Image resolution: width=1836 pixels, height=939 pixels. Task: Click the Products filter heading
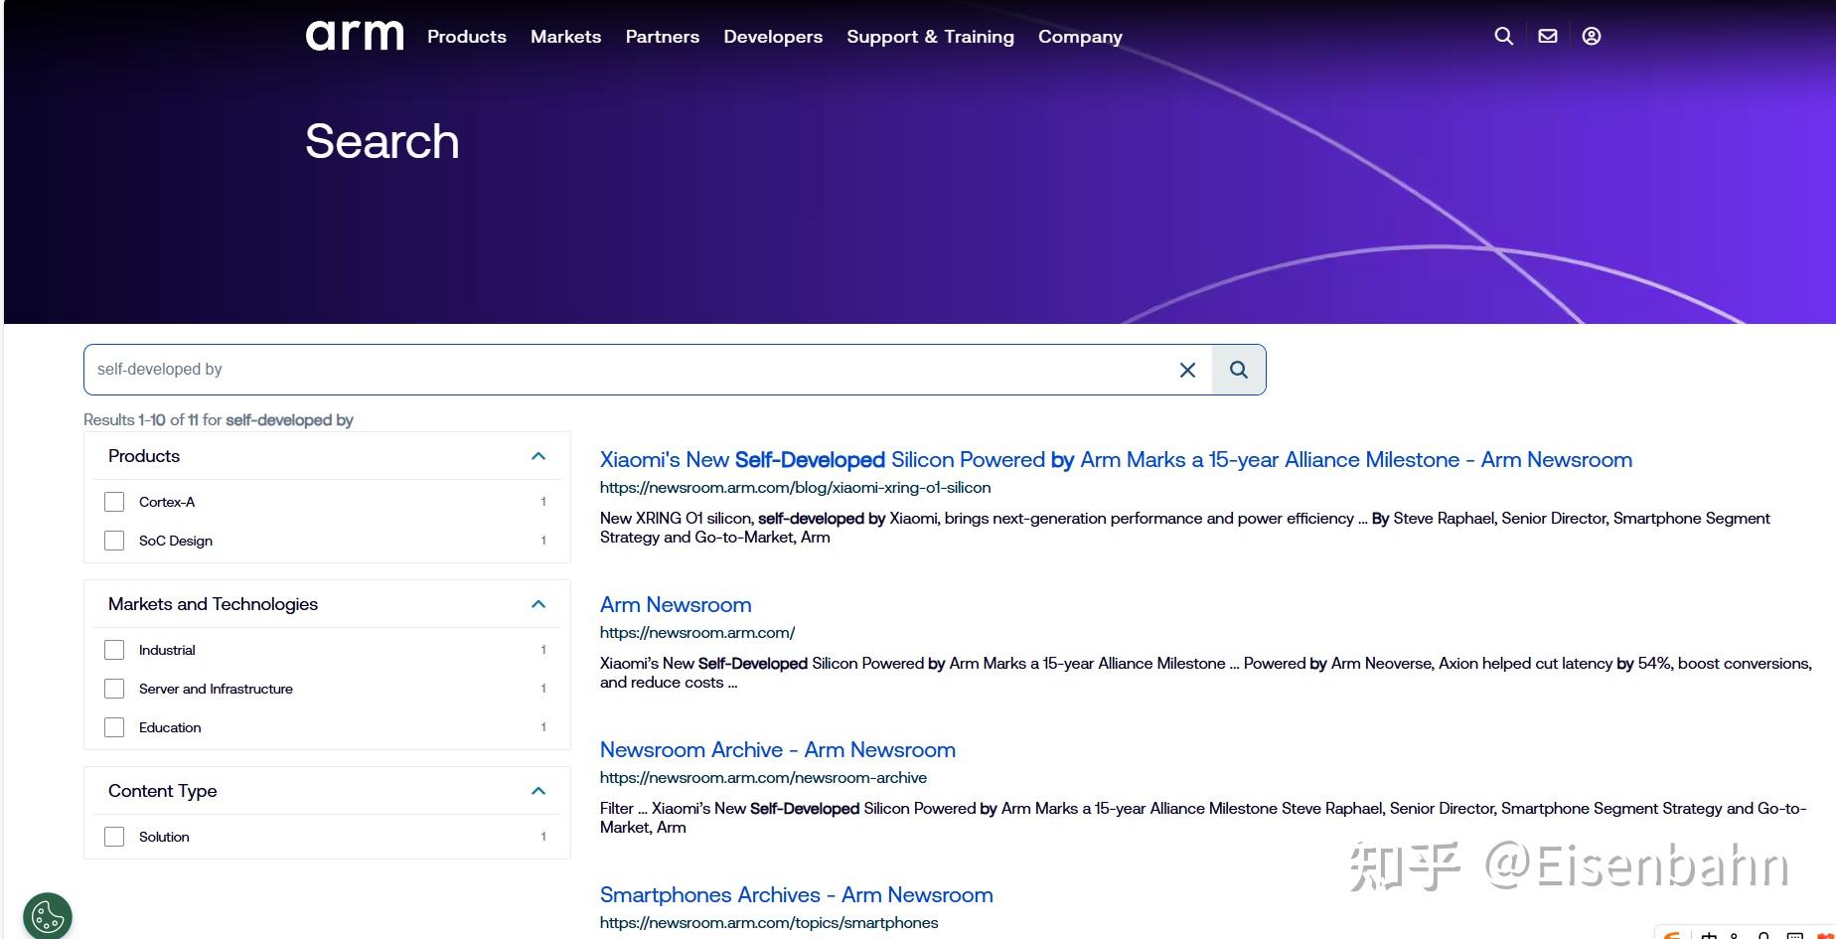(144, 456)
